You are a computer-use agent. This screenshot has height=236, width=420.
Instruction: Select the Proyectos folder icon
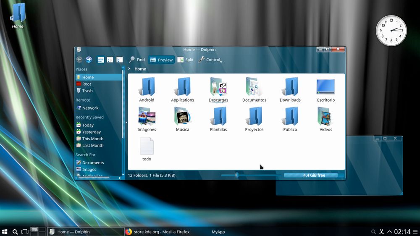254,116
